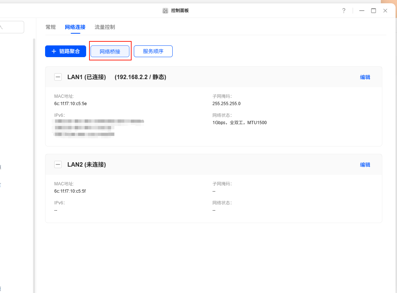Open the help question mark icon
This screenshot has width=397, height=293.
pos(343,11)
